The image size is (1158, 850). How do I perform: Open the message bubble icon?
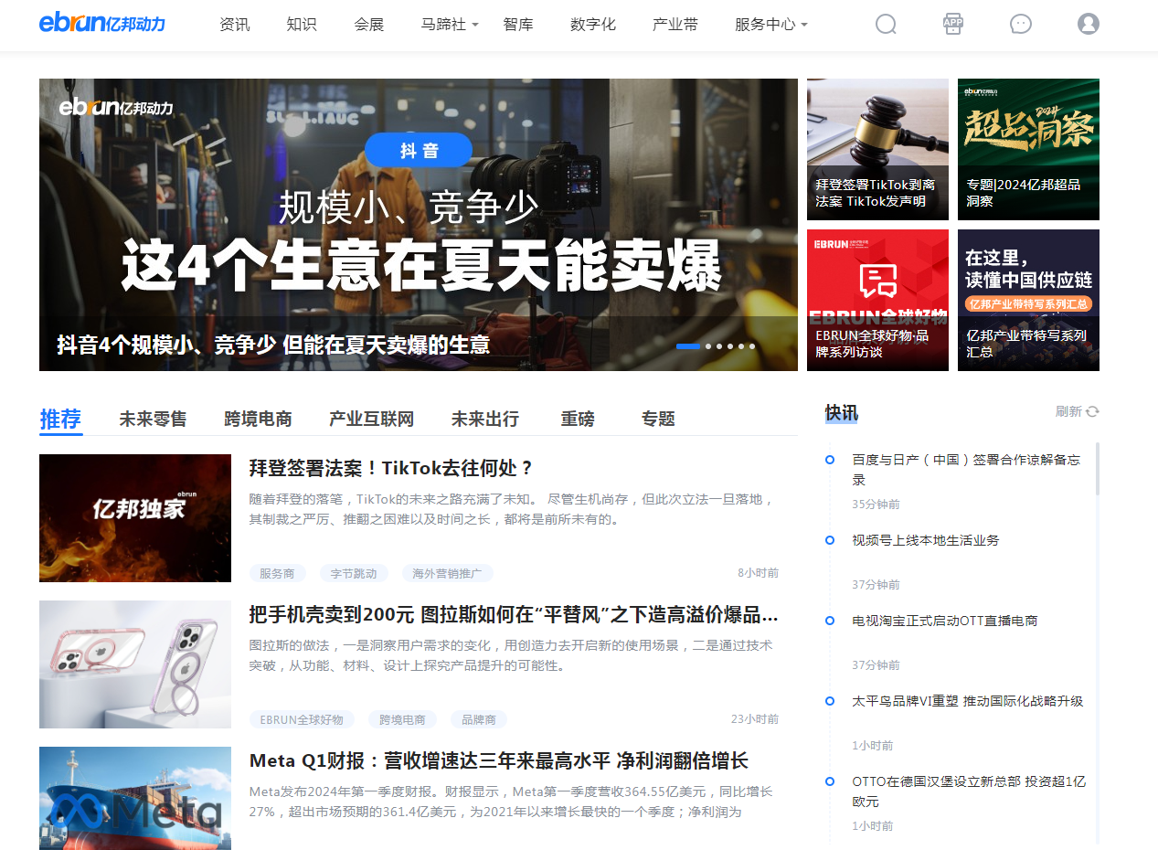[1021, 25]
